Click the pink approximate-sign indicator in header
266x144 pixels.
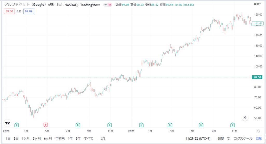[110, 5]
